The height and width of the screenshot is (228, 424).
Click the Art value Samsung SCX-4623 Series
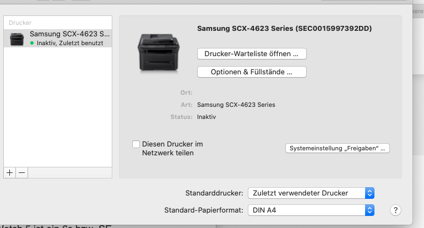coord(236,105)
